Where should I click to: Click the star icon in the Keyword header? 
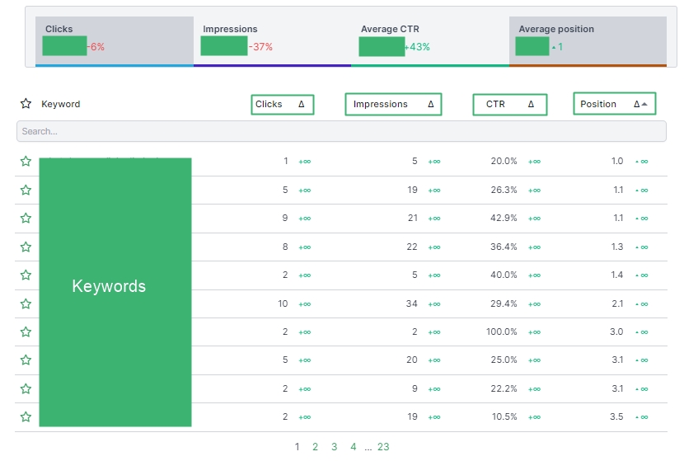tap(26, 103)
